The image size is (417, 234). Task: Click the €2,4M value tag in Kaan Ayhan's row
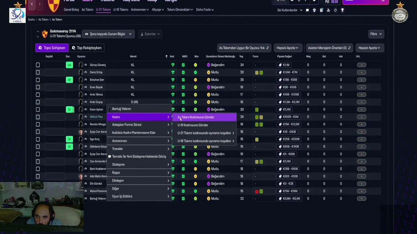[285, 110]
